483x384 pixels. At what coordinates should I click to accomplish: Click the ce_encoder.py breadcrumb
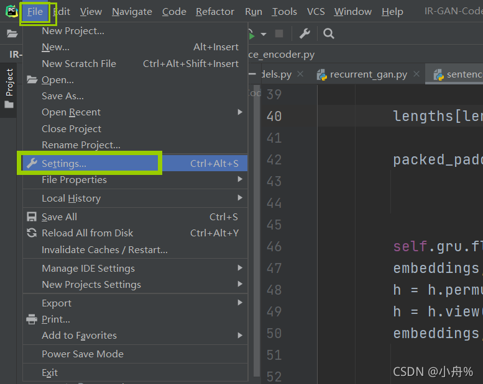point(282,55)
